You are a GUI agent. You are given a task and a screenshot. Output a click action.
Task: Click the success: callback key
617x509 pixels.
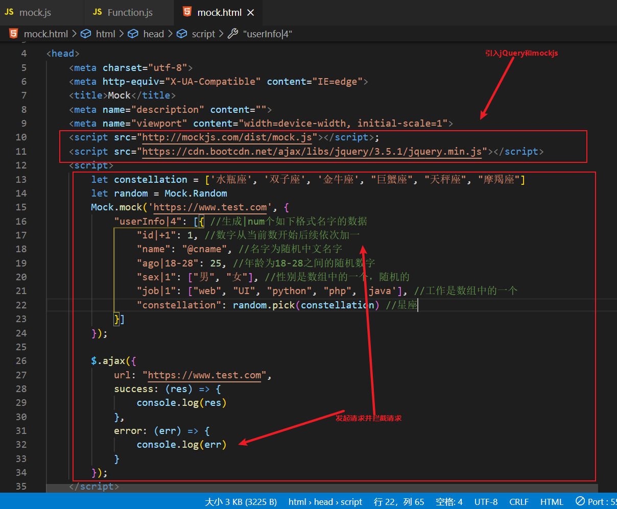point(136,389)
